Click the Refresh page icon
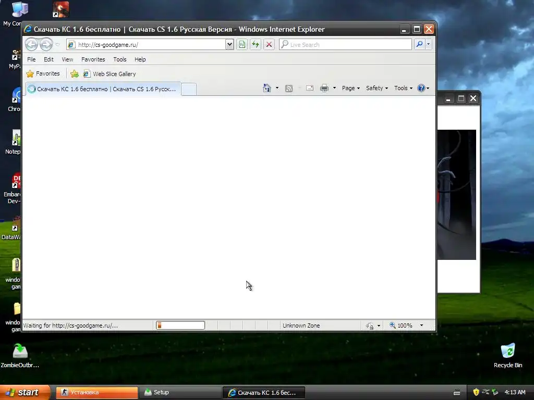534x400 pixels. click(256, 45)
